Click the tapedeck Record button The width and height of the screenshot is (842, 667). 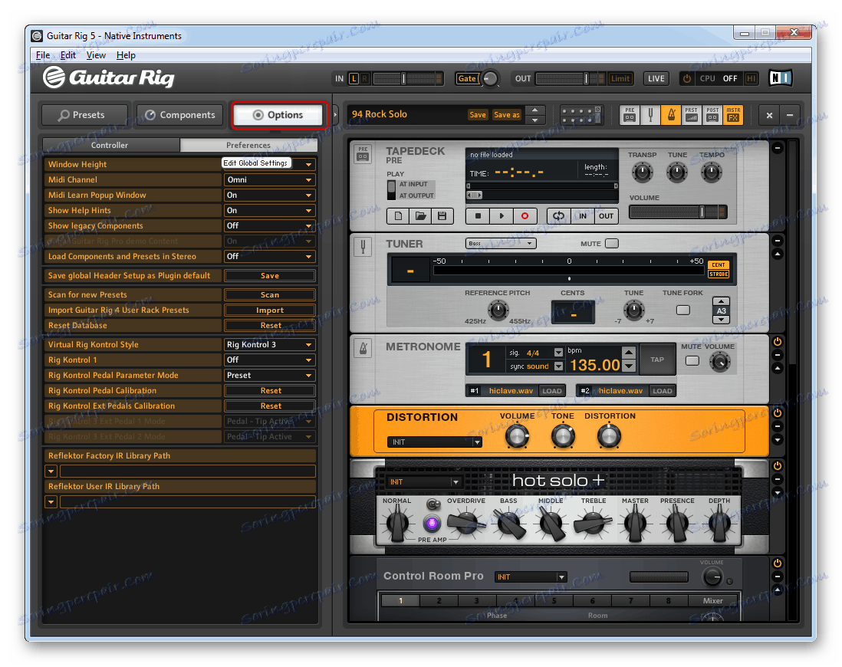(525, 216)
